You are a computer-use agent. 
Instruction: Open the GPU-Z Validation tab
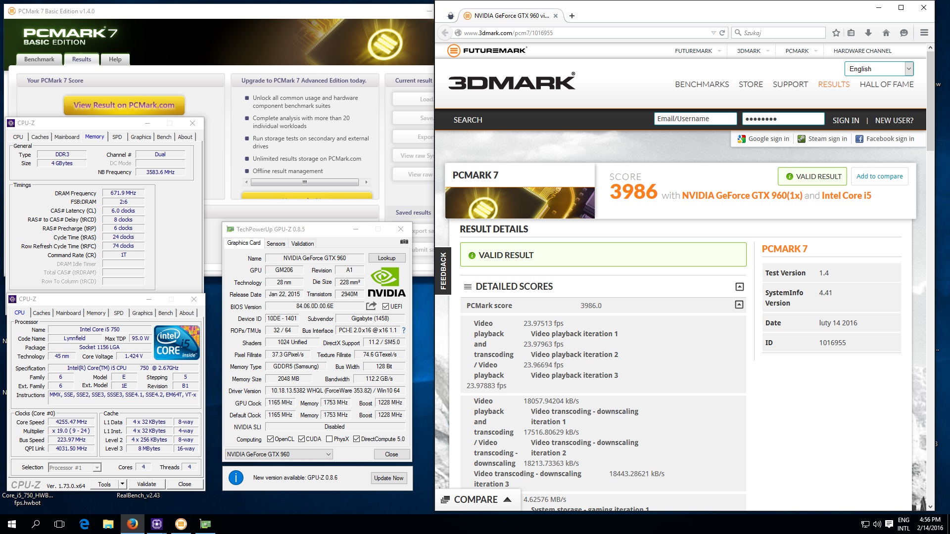click(302, 244)
